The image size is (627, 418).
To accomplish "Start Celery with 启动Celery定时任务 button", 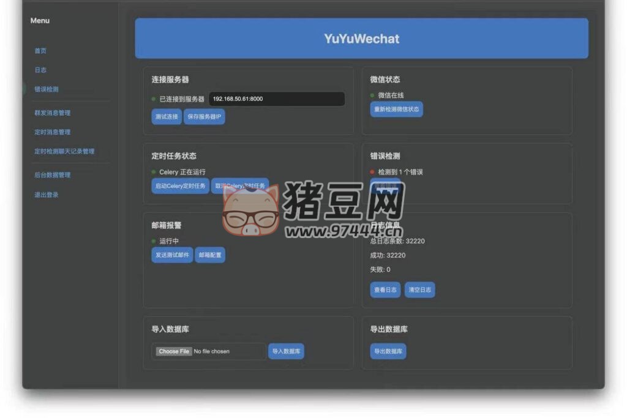I will [x=181, y=186].
